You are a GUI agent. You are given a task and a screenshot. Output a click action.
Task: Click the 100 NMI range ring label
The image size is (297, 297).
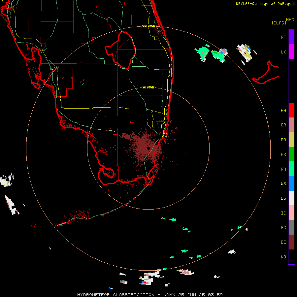point(148,26)
